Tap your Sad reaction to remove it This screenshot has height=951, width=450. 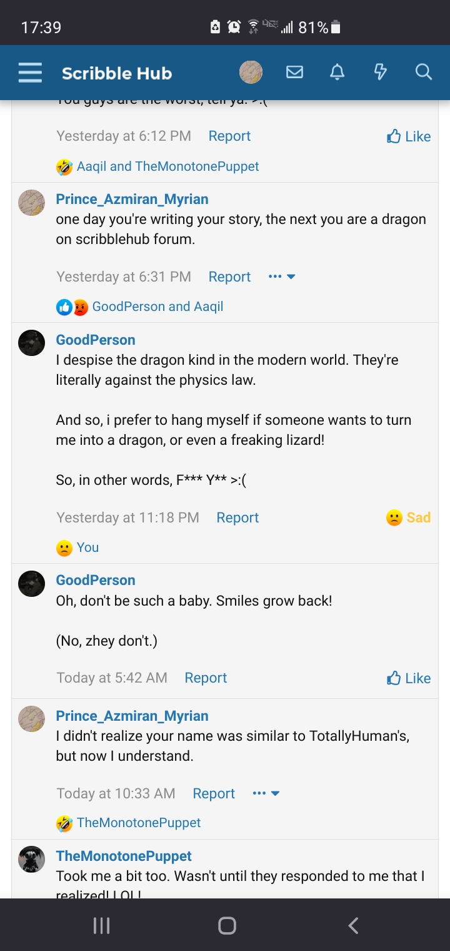(x=408, y=517)
